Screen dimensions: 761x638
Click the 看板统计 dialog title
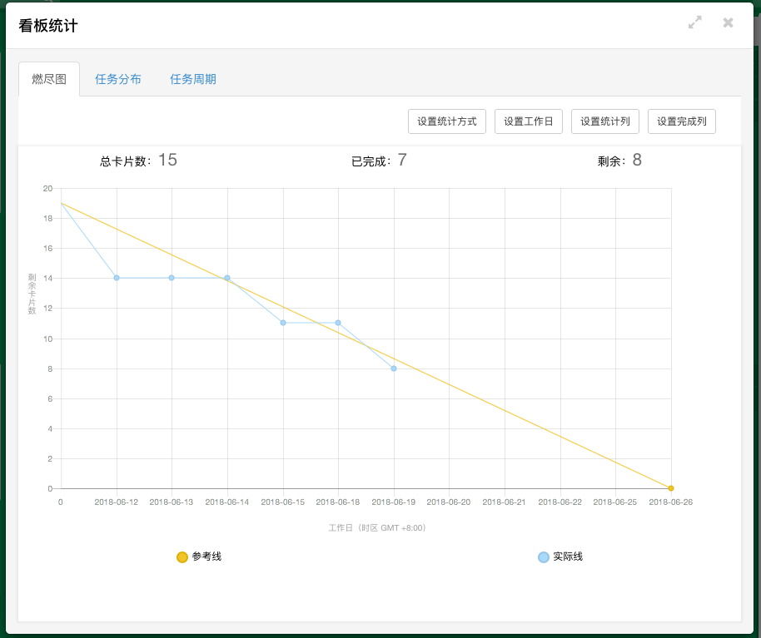tap(48, 25)
